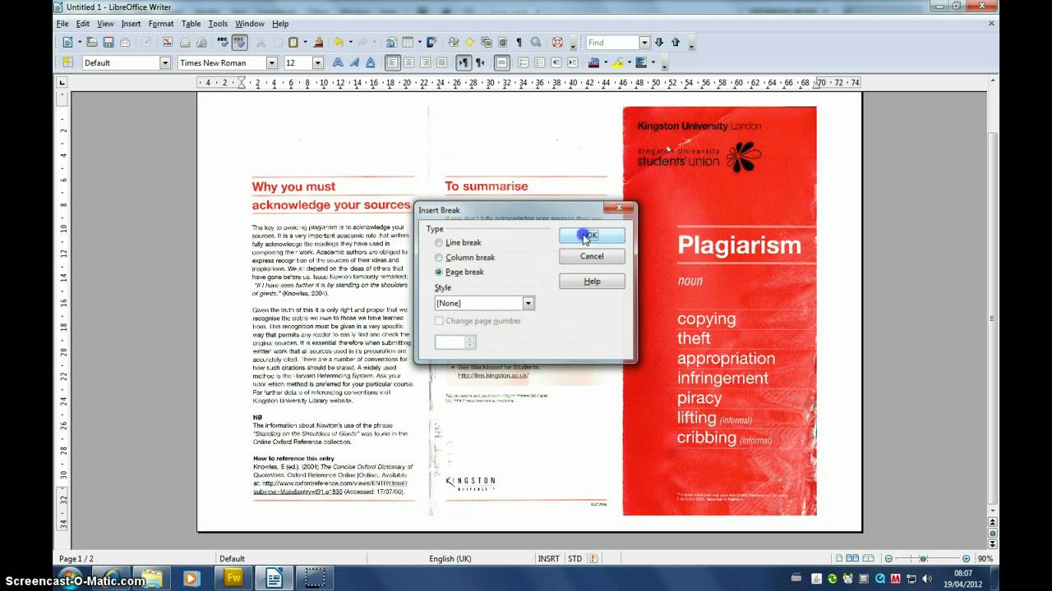1052x591 pixels.
Task: Click the Print icon in toolbar
Action: click(185, 43)
